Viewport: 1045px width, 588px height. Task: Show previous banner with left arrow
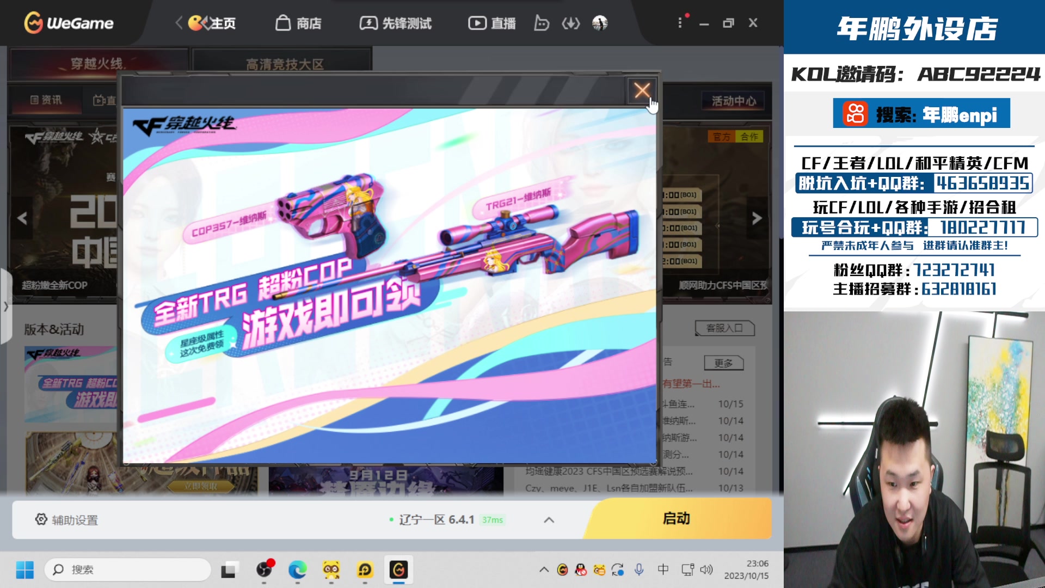[22, 218]
